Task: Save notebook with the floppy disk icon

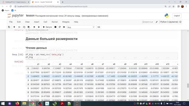Action: tap(9, 27)
